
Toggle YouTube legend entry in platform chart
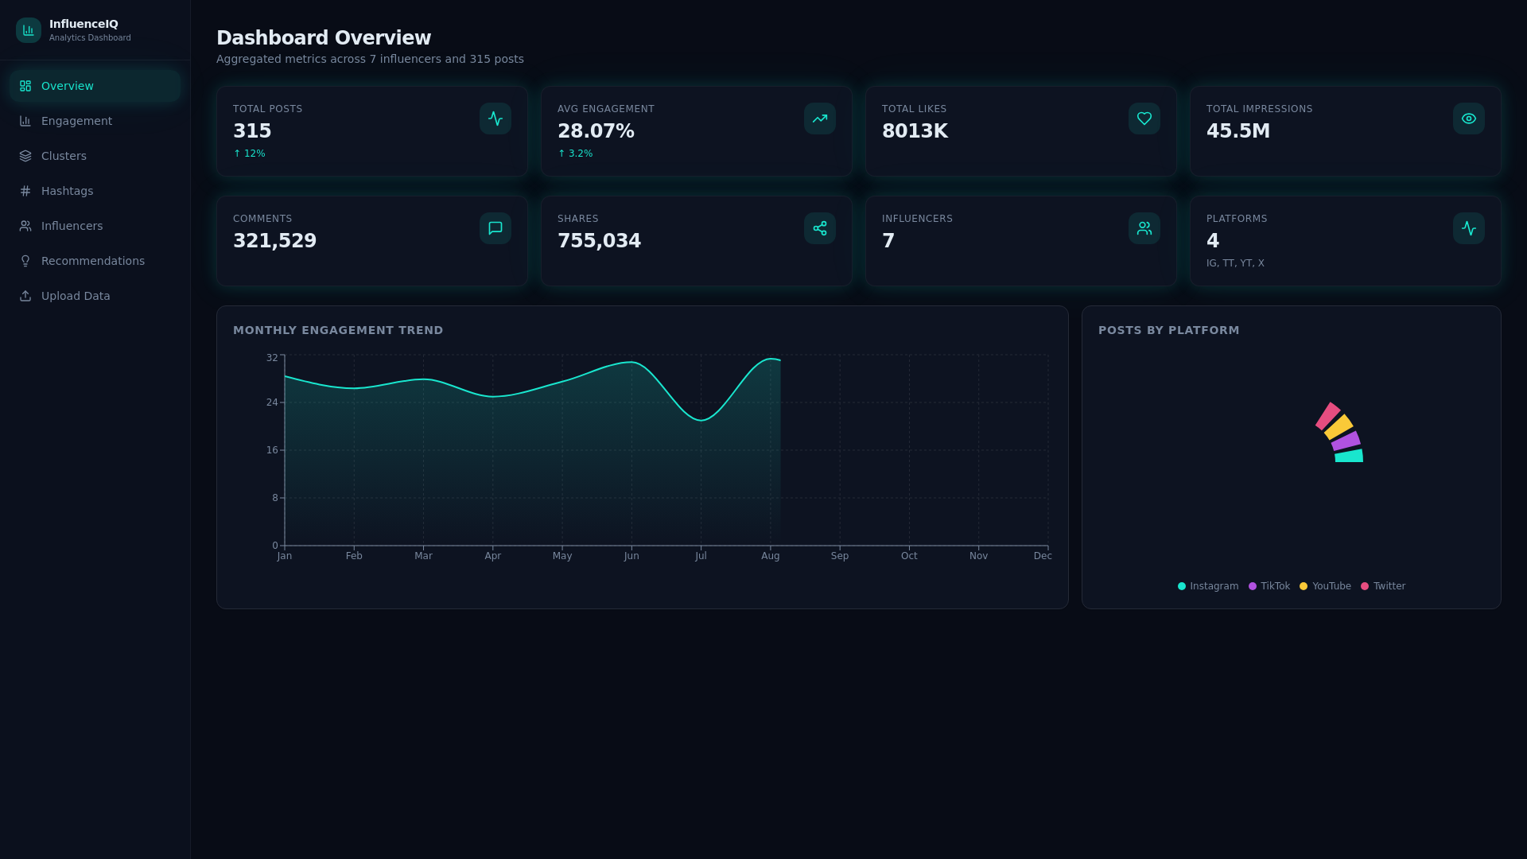tap(1325, 586)
